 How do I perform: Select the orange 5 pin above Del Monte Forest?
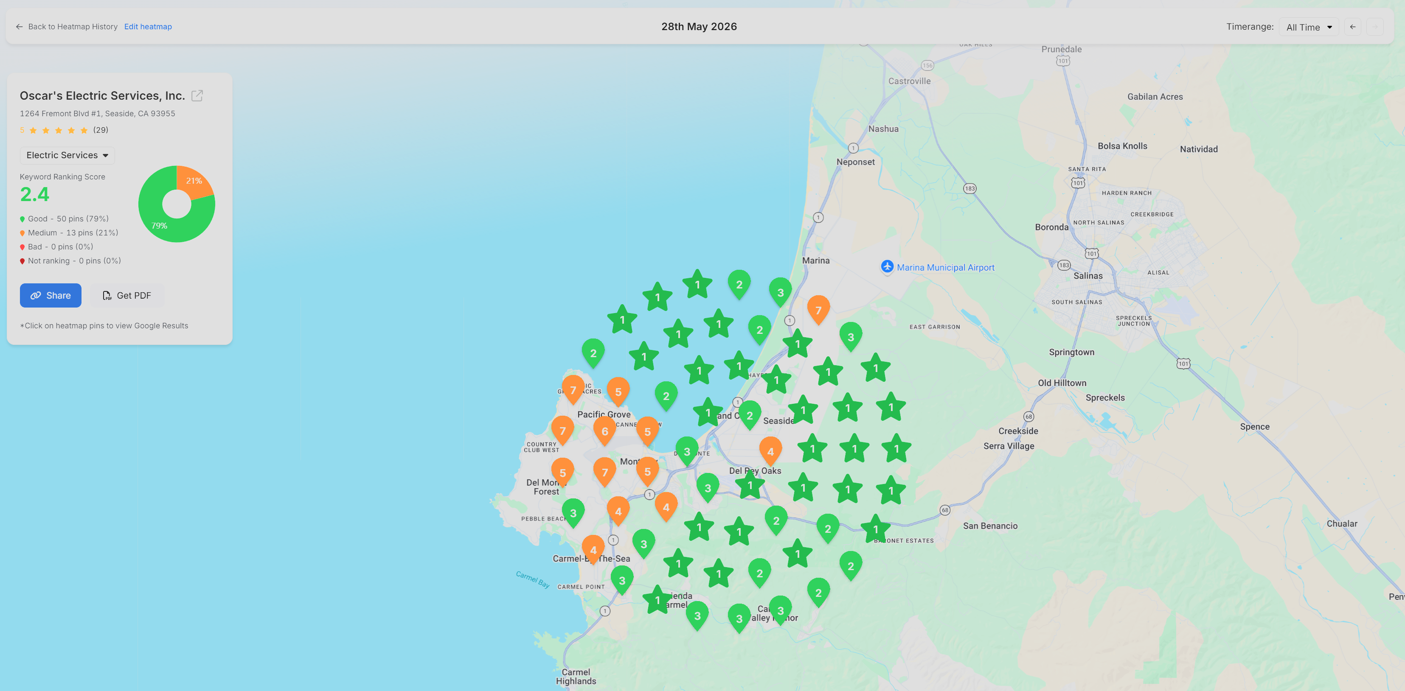(x=562, y=473)
